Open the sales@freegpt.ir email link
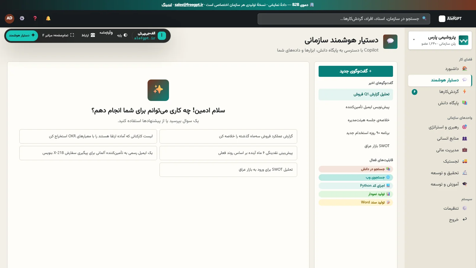476x268 pixels. [189, 5]
